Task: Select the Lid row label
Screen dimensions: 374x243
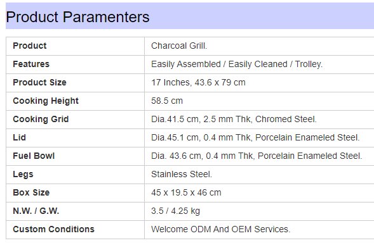Action: pos(19,137)
